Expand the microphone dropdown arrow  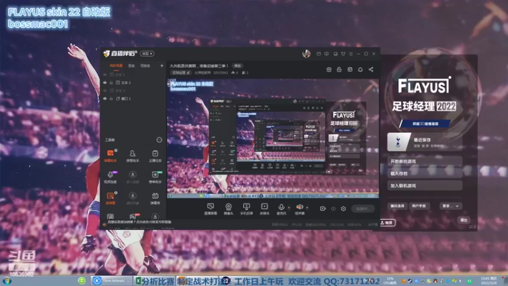coord(289,208)
